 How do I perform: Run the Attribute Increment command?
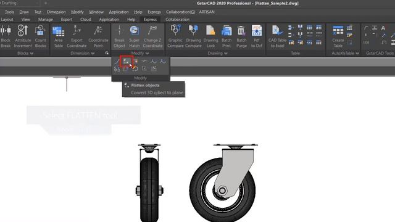(x=23, y=36)
